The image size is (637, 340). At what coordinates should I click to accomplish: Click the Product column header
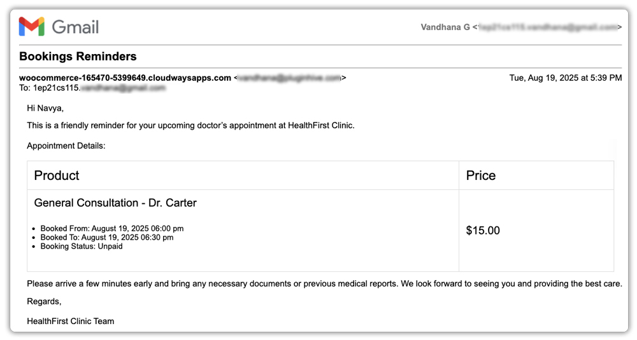(57, 175)
